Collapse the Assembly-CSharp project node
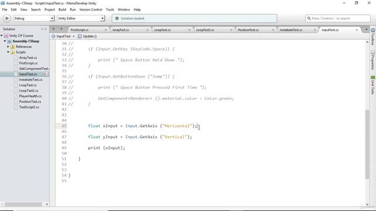The height and width of the screenshot is (211, 376). (x=5, y=41)
